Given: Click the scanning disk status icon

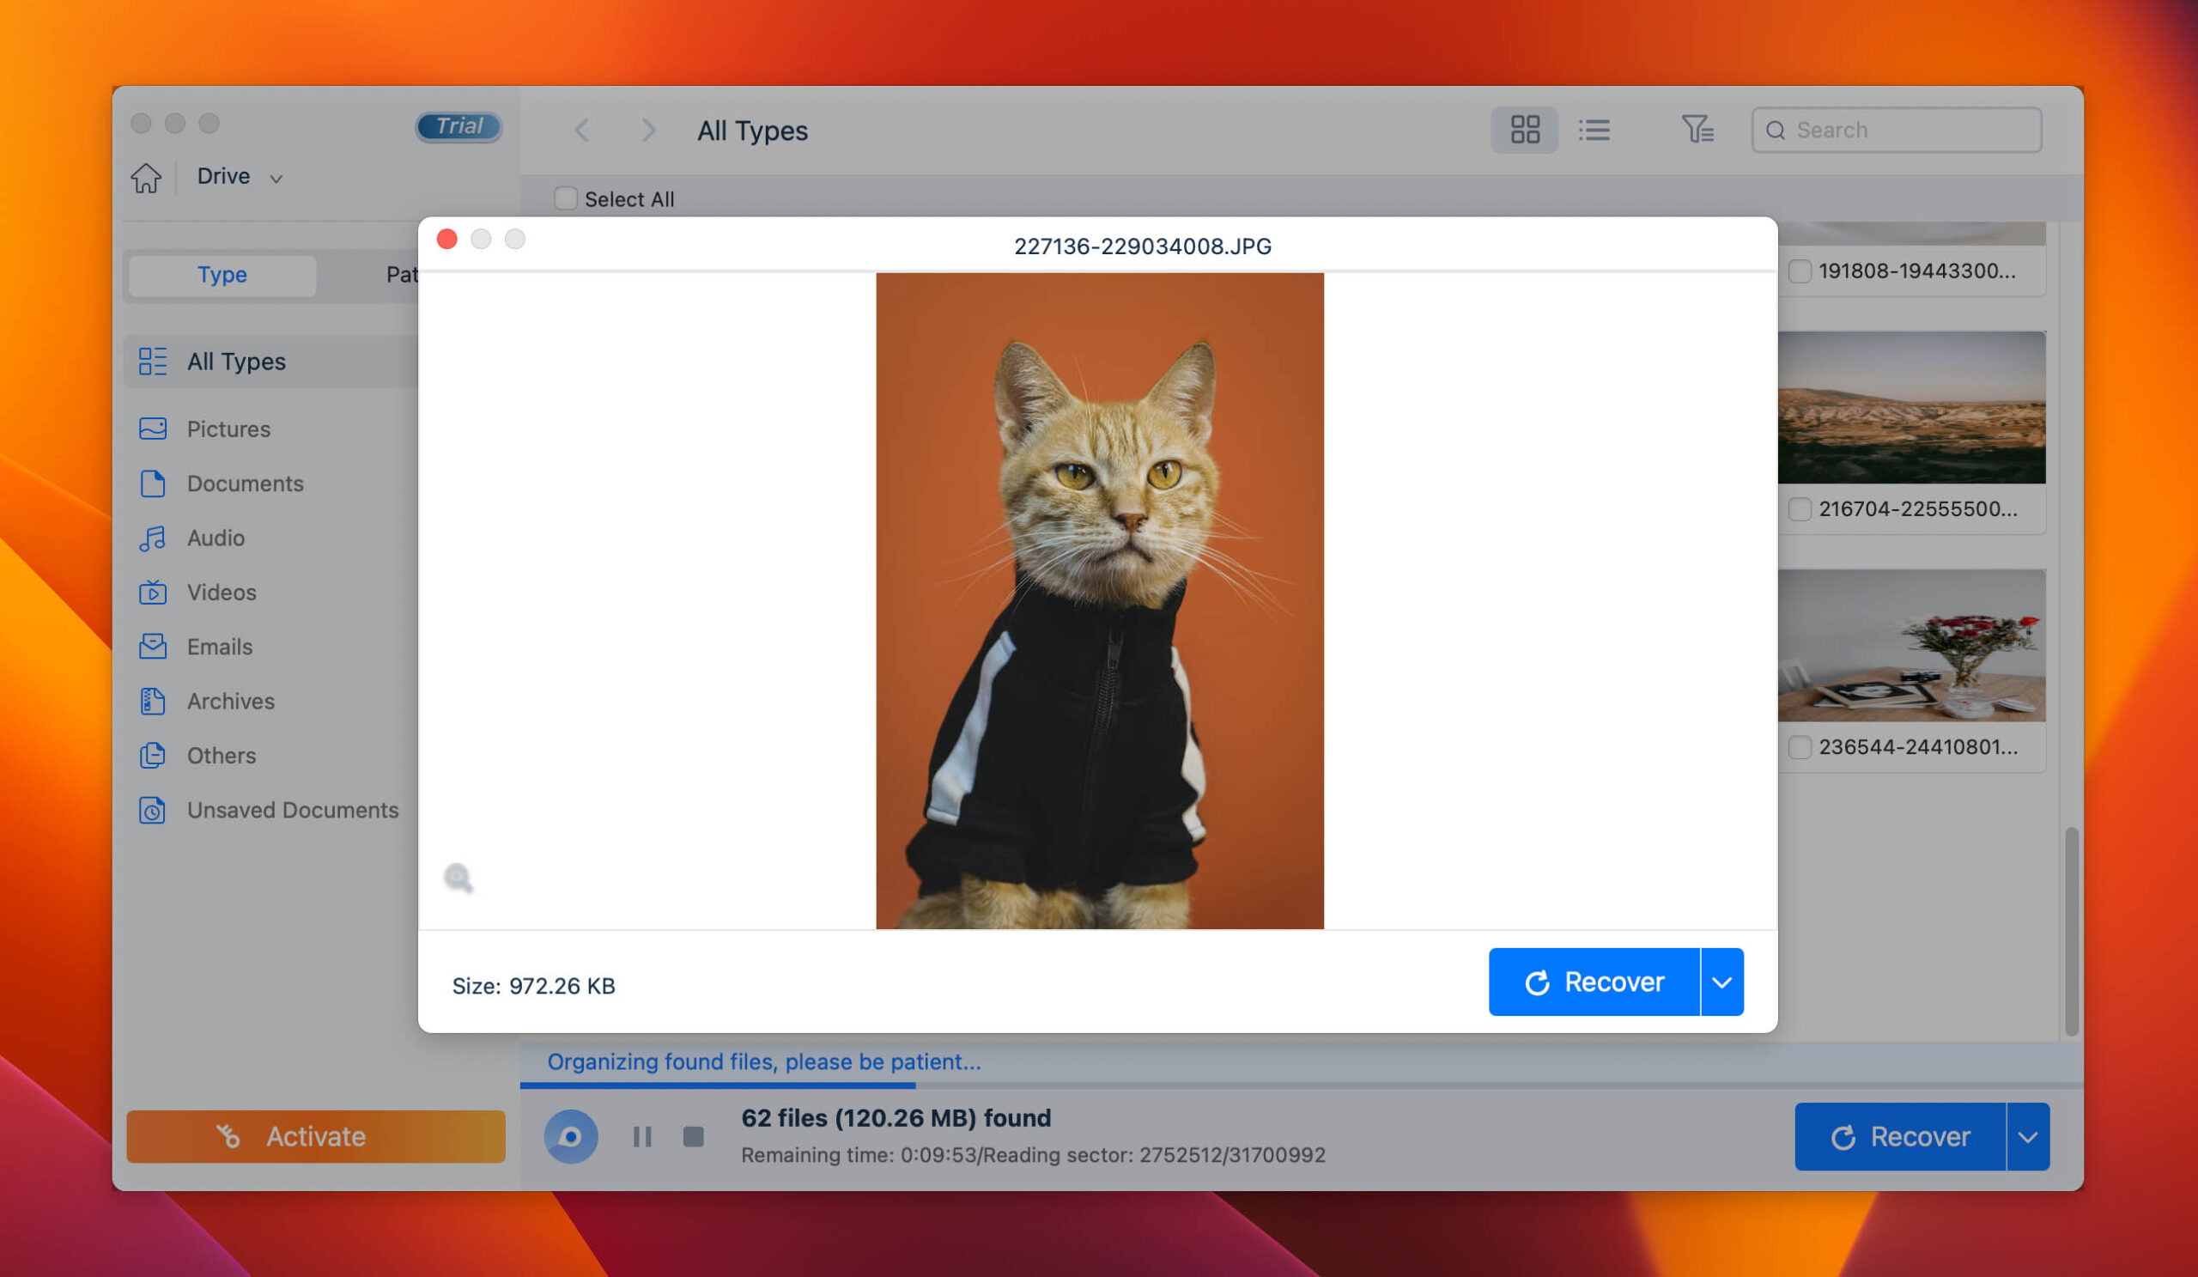Looking at the screenshot, I should [570, 1136].
